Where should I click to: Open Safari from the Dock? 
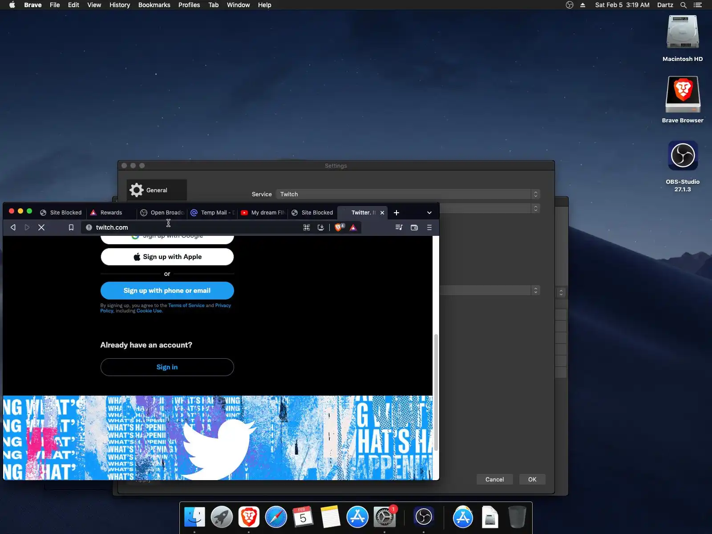coord(276,517)
